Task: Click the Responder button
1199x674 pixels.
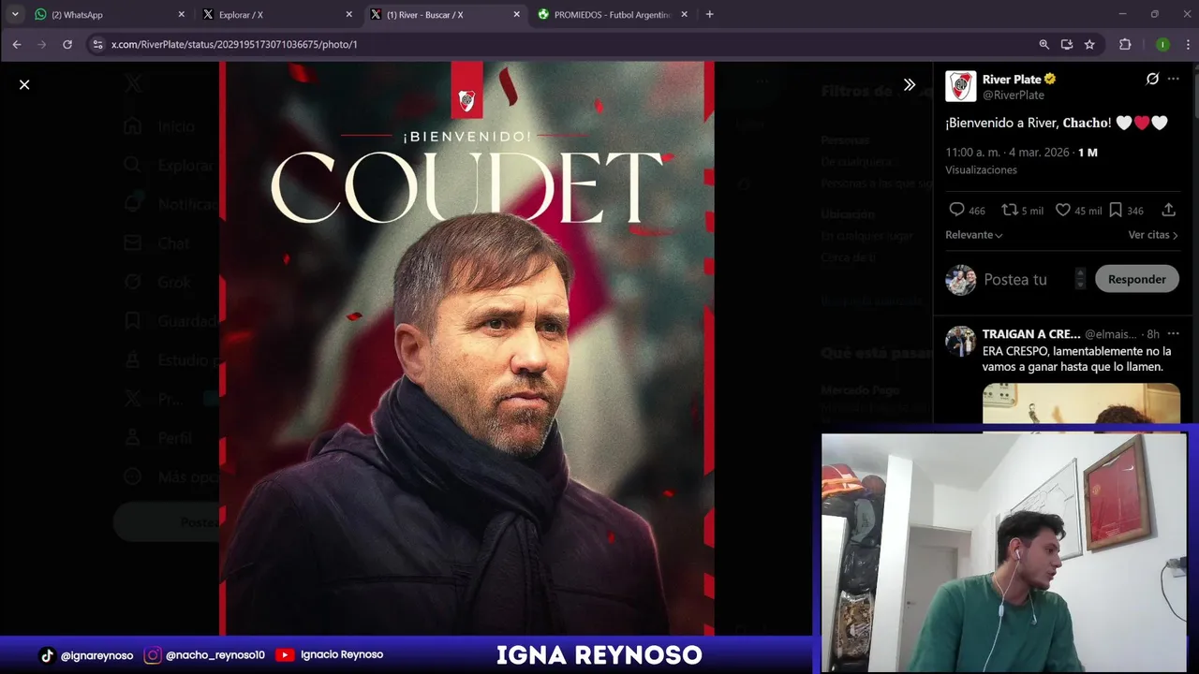Action: pyautogui.click(x=1136, y=279)
